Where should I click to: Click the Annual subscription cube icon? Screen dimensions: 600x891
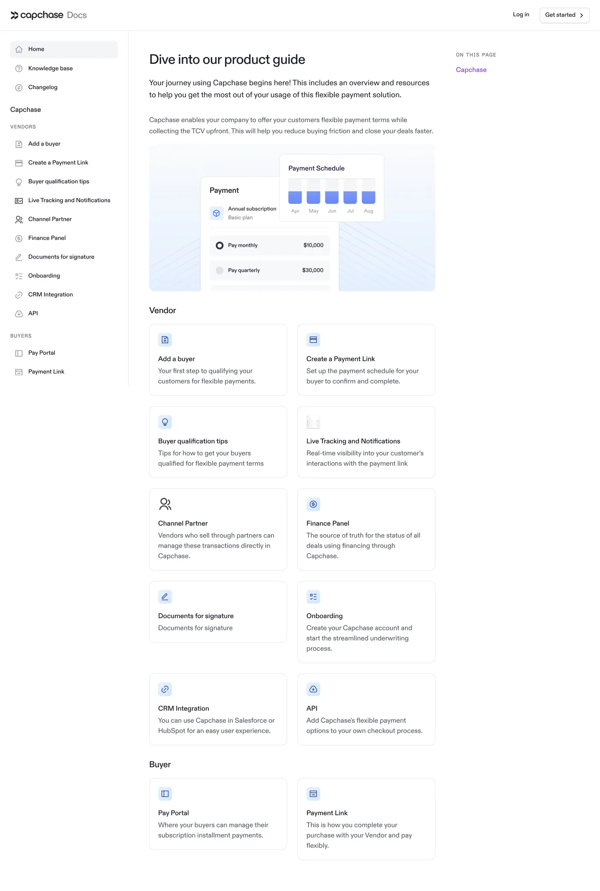click(x=216, y=213)
